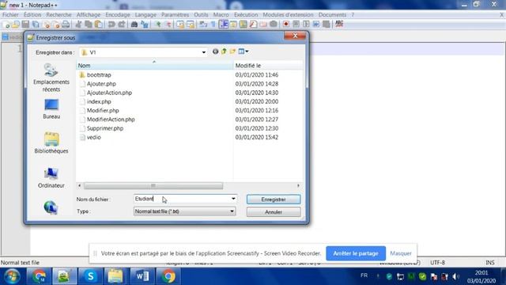Click the Cut scissors icon
The image size is (506, 285).
[78, 25]
